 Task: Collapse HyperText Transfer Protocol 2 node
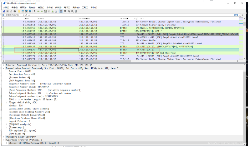[x=3, y=140]
